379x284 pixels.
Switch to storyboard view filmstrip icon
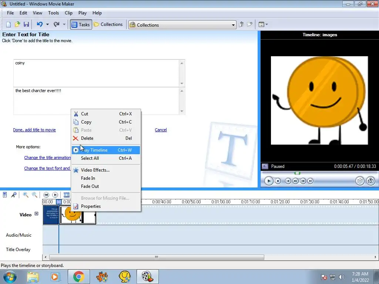67,195
